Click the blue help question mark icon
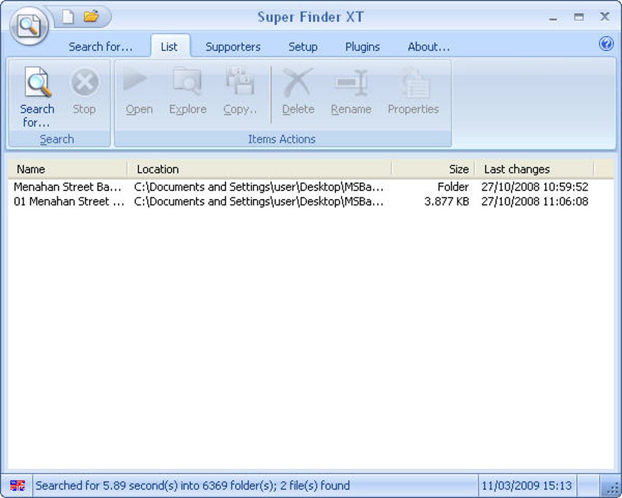Image resolution: width=622 pixels, height=498 pixels. click(x=606, y=43)
